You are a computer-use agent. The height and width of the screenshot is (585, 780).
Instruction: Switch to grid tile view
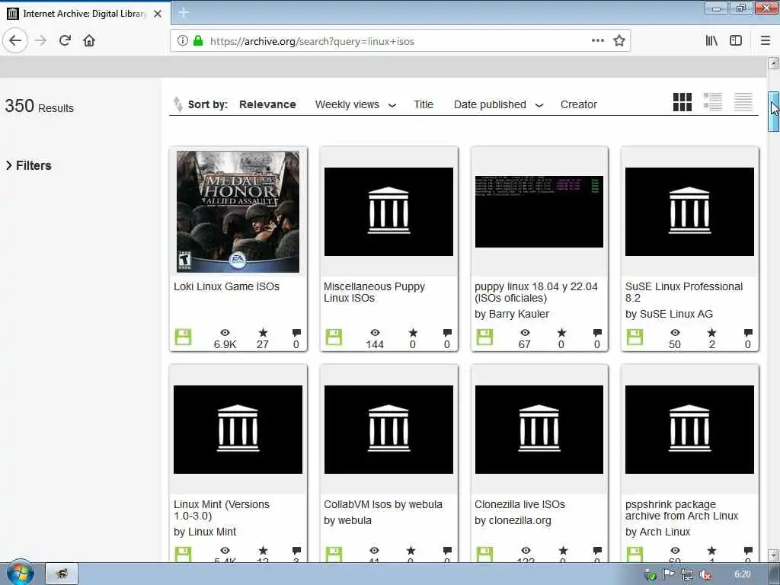682,102
